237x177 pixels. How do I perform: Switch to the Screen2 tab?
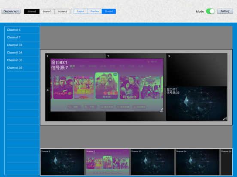[47, 12]
